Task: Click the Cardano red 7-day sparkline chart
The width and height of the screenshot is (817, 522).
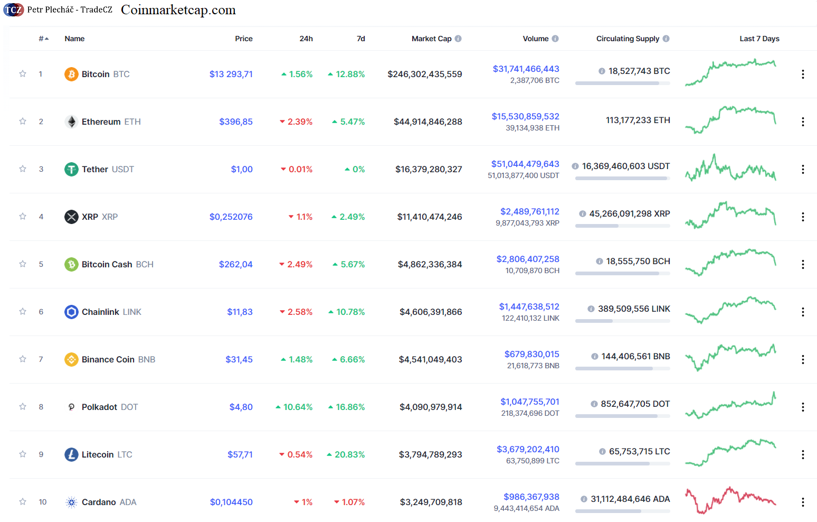Action: pyautogui.click(x=730, y=500)
